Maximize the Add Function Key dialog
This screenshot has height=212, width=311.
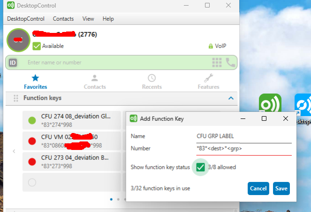[264, 118]
